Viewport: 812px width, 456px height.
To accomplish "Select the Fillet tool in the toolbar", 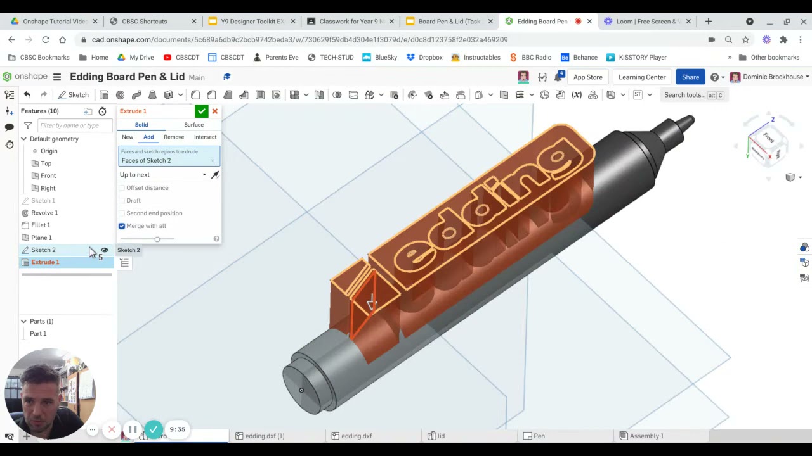I will click(x=195, y=95).
